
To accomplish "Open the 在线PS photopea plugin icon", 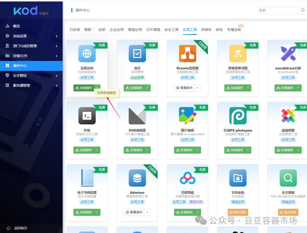I will pos(238,116).
